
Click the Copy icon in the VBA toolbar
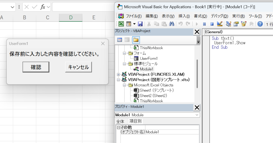point(156,24)
